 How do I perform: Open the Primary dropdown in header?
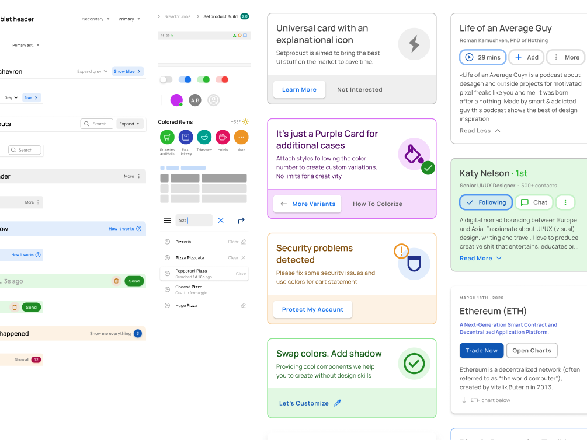pyautogui.click(x=129, y=19)
